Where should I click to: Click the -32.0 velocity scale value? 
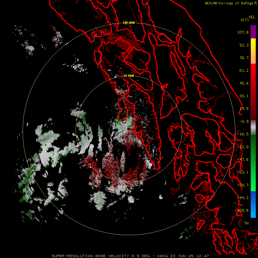pyautogui.click(x=243, y=147)
